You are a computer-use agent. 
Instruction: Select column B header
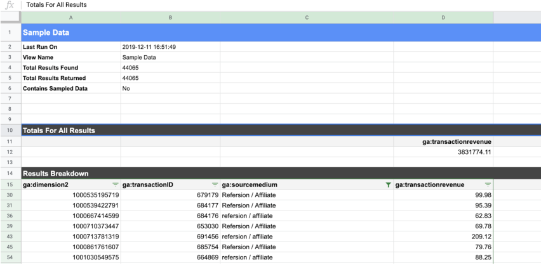(x=170, y=18)
